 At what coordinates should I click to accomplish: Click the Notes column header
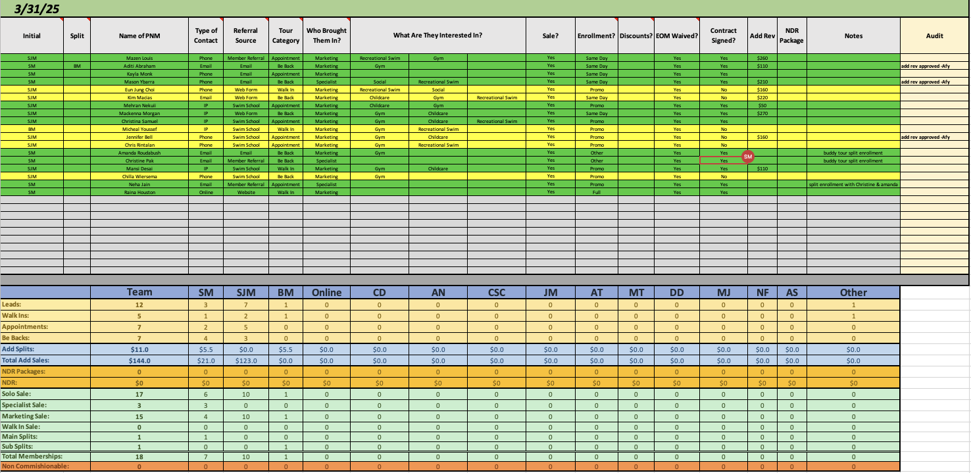coord(853,36)
